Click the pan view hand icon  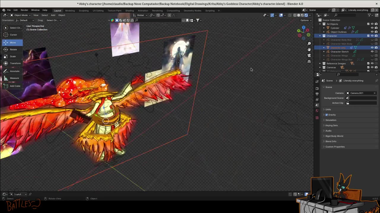click(309, 49)
